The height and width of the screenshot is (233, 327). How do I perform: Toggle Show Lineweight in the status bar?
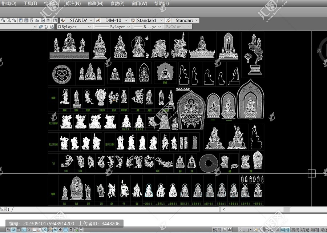click(60, 230)
